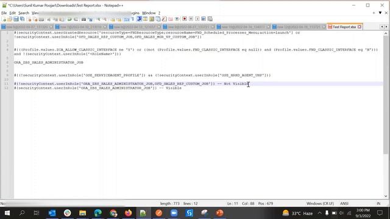Click the line number 11 margin
Viewport: 390px width, 219px height.
(x=7, y=84)
